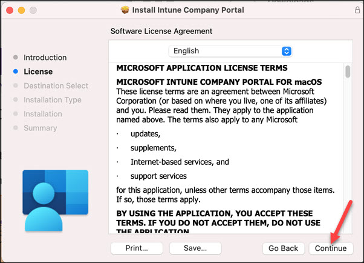Click the Intune Company Portal logo
This screenshot has width=364, height=263.
click(55, 201)
